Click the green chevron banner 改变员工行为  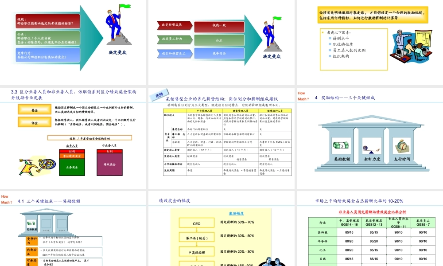[172, 40]
